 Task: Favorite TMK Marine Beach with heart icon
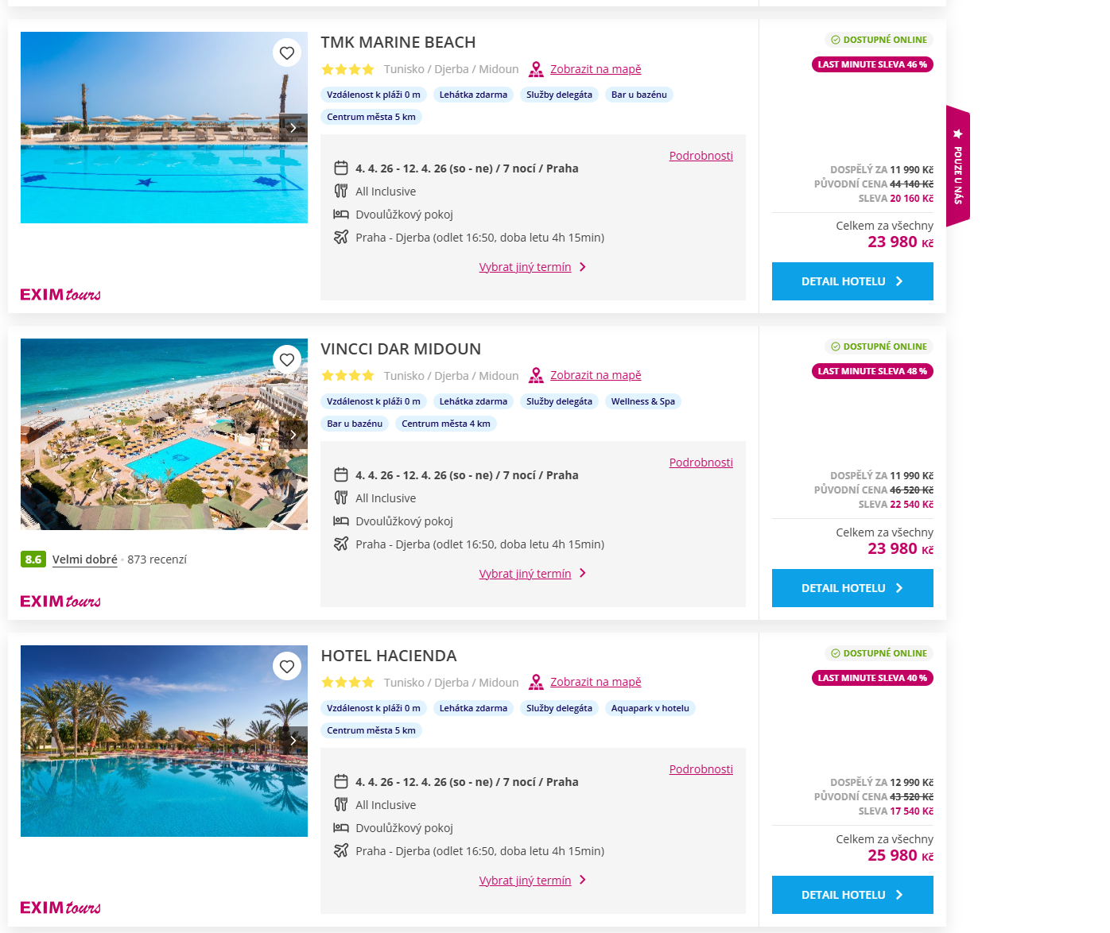pyautogui.click(x=287, y=53)
